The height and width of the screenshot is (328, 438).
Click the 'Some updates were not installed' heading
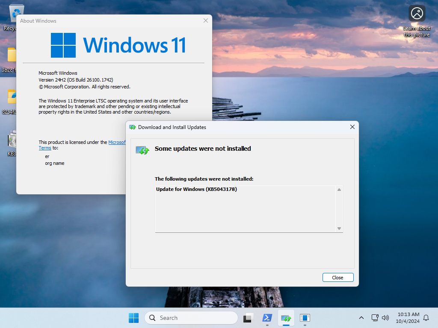pos(203,149)
